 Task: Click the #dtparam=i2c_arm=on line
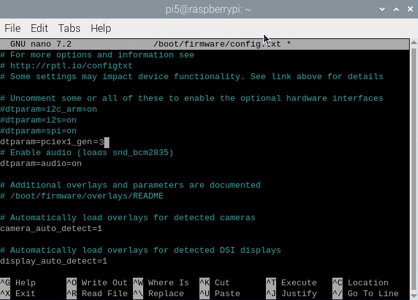49,109
